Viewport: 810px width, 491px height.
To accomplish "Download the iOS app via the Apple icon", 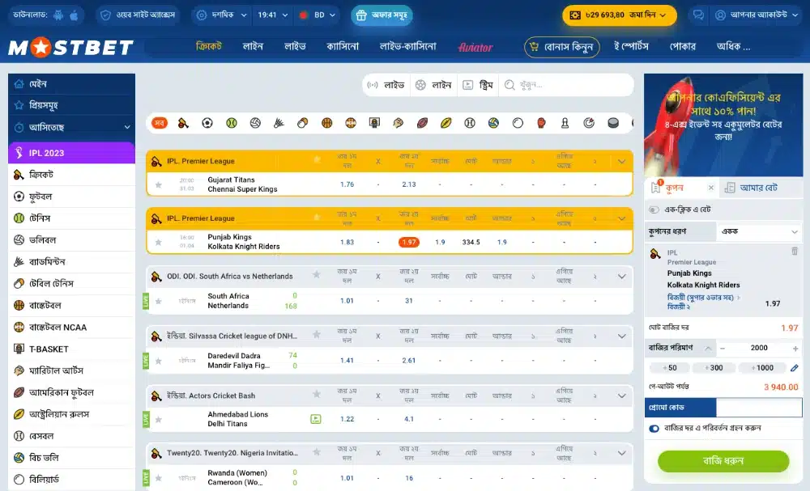I will click(74, 15).
